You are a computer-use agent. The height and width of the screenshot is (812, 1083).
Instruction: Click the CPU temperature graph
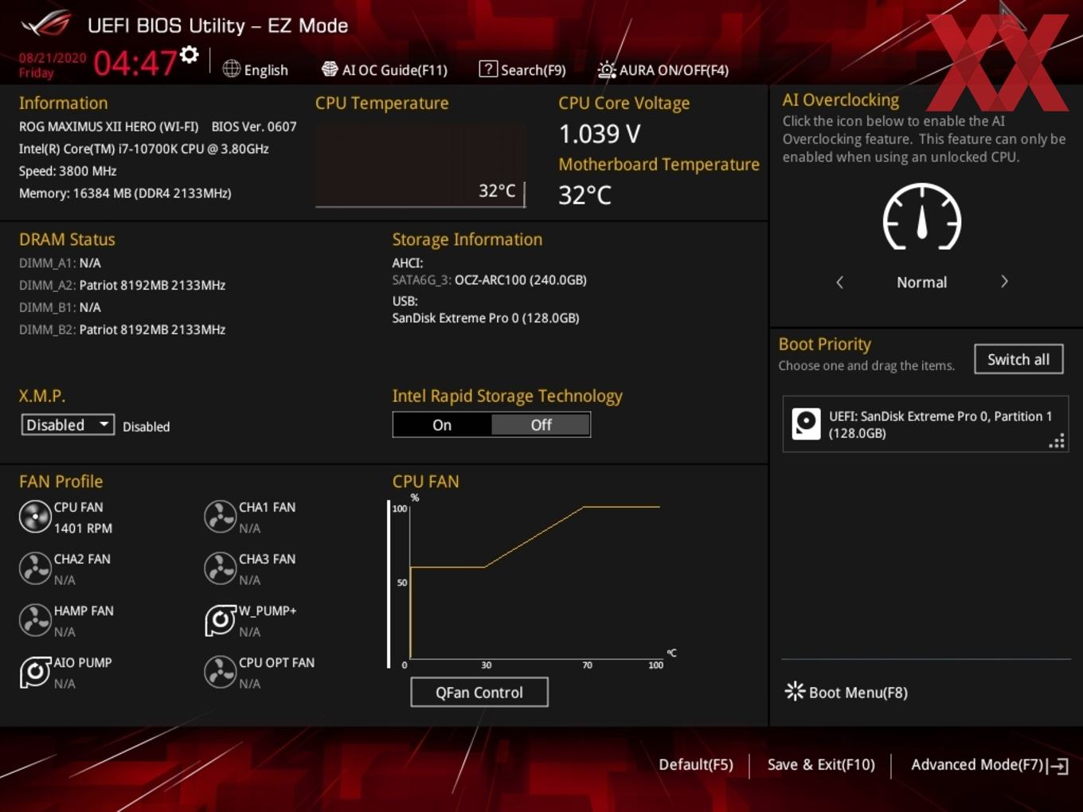coord(420,166)
